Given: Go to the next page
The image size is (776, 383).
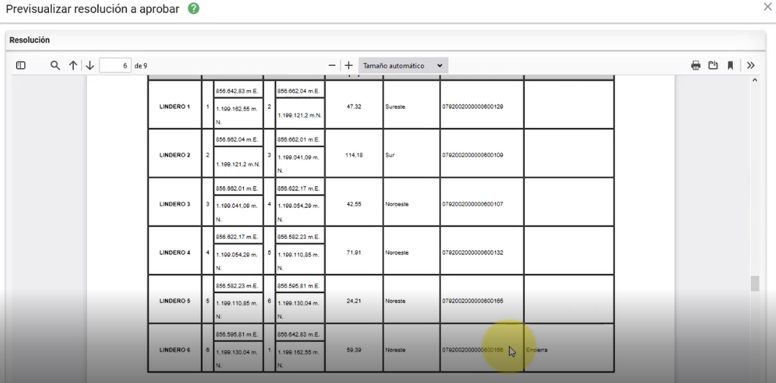Looking at the screenshot, I should (90, 65).
